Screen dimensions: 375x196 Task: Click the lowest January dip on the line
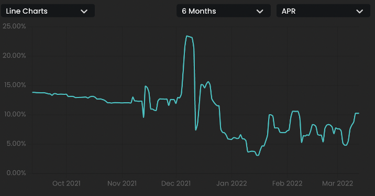click(258, 156)
